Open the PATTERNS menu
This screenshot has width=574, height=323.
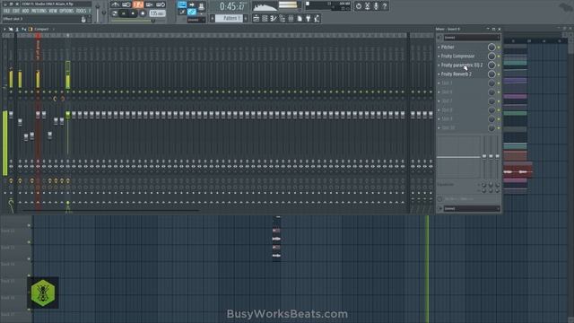39,11
